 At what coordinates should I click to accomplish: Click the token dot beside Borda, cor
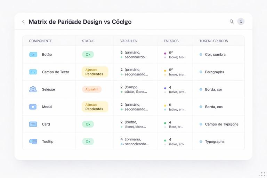tap(201, 89)
